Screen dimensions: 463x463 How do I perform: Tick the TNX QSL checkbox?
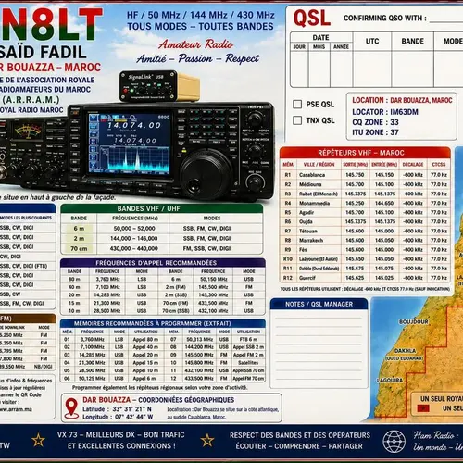297,120
